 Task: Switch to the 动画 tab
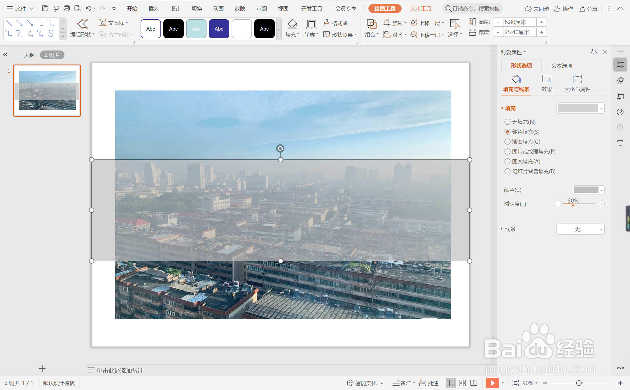(218, 8)
